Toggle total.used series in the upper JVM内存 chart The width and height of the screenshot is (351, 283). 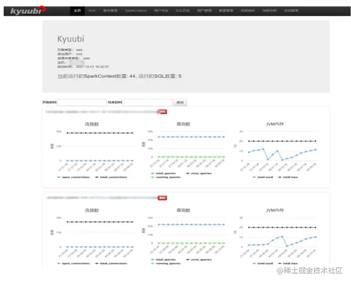[x=262, y=177]
